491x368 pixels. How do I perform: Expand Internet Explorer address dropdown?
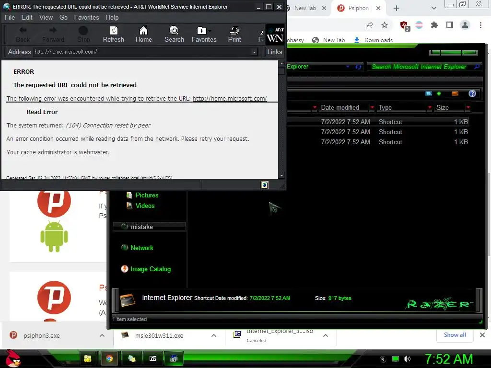point(254,52)
